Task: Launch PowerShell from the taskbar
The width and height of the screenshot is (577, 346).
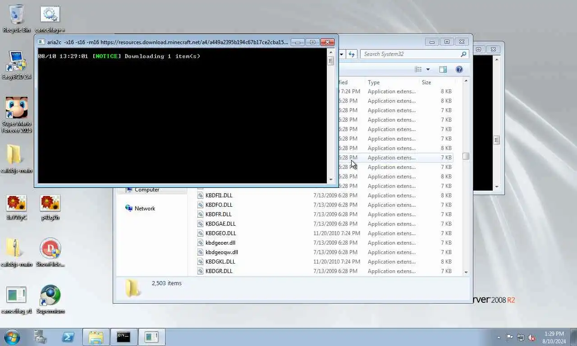Action: pos(68,337)
